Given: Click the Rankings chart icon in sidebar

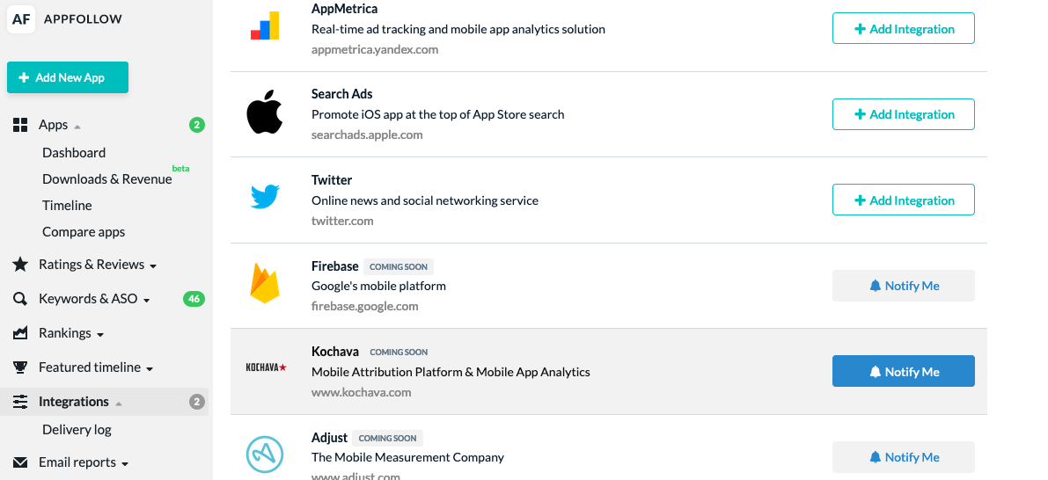Looking at the screenshot, I should point(21,332).
